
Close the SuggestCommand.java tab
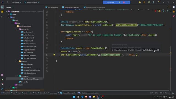pyautogui.click(x=81, y=7)
